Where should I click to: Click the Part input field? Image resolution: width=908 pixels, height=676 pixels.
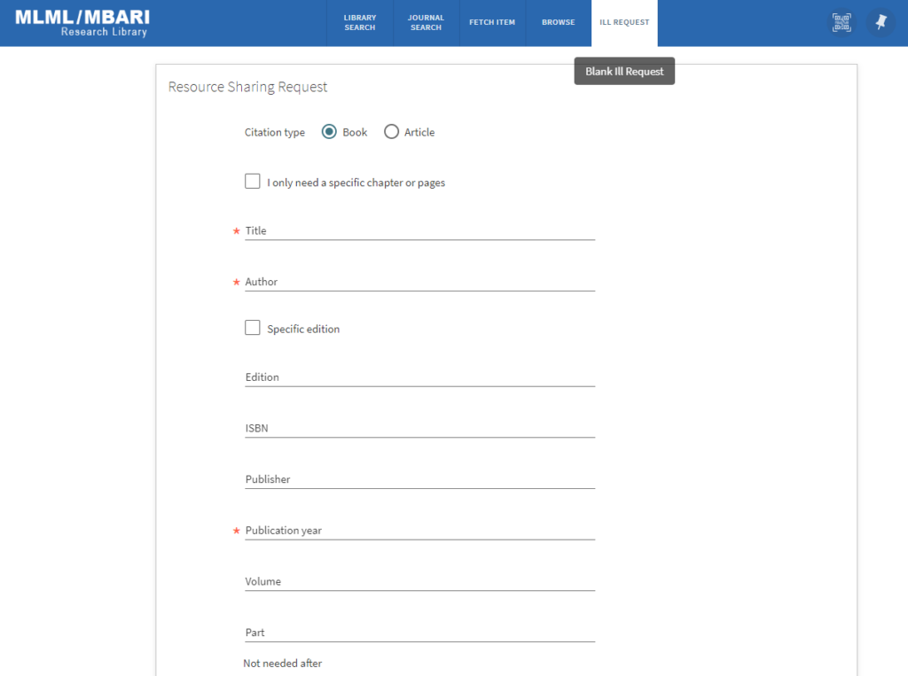(x=419, y=633)
